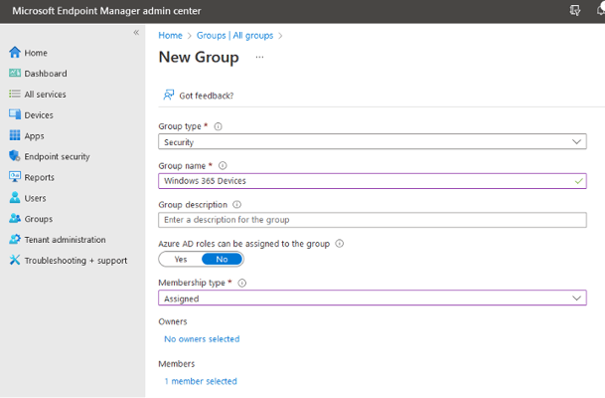Image resolution: width=605 pixels, height=398 pixels.
Task: Click the Apps grid icon
Action: click(15, 135)
